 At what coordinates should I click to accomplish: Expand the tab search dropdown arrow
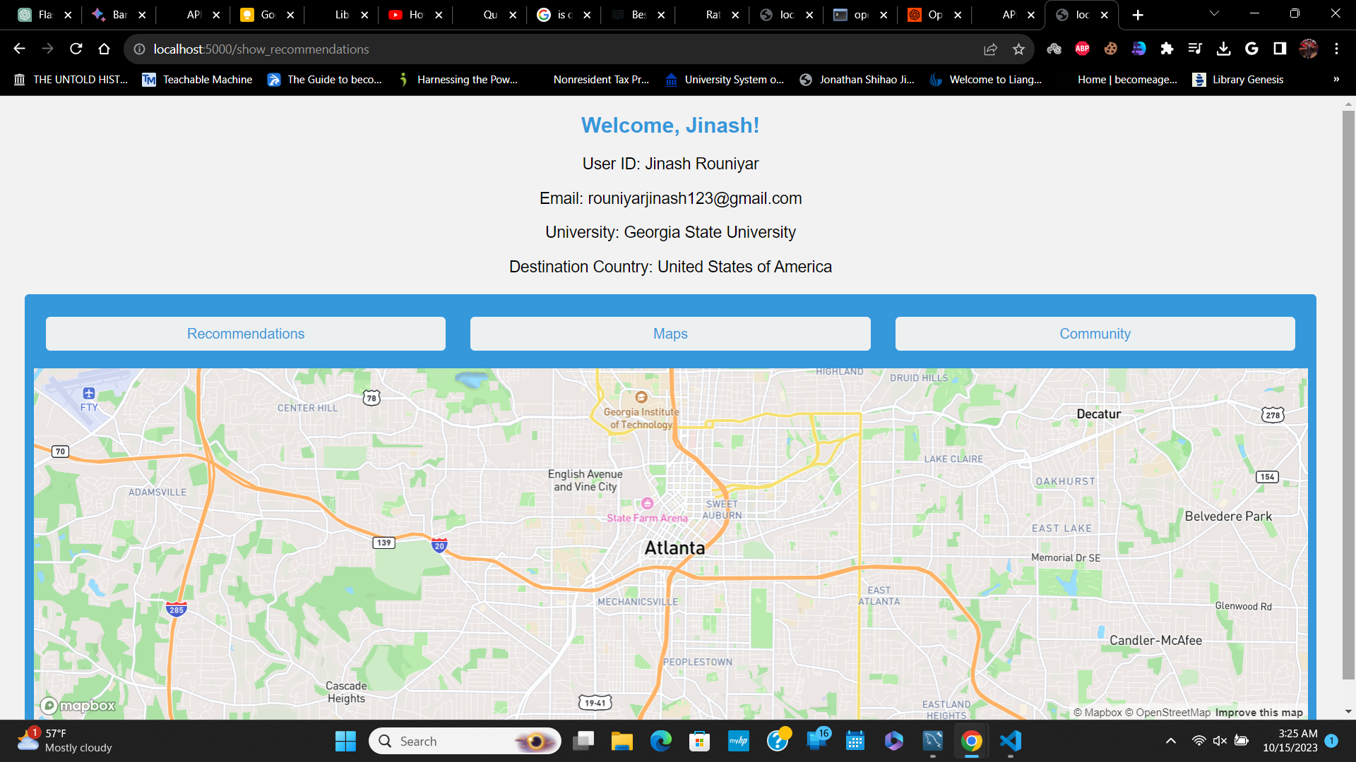(1214, 14)
